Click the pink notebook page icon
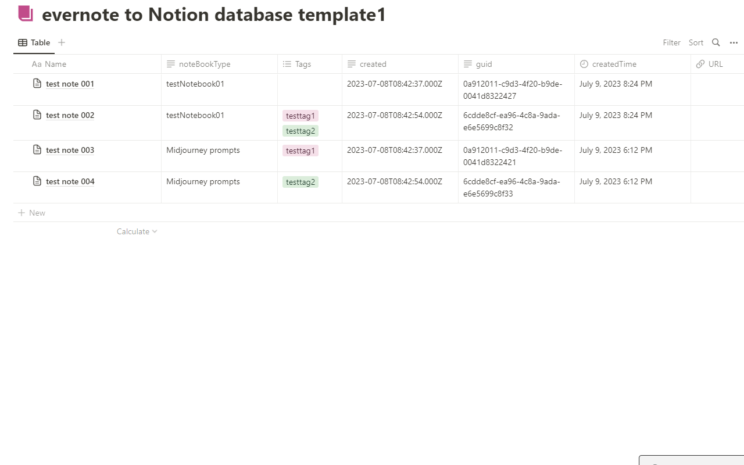Viewport: 744px width, 465px height. (x=26, y=13)
